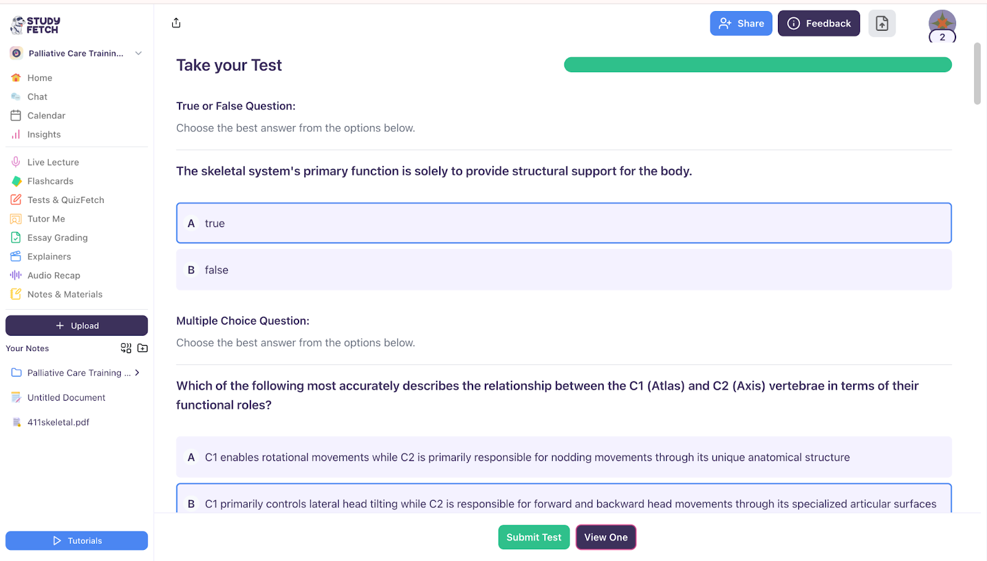Image resolution: width=987 pixels, height=561 pixels.
Task: Choose answer B 'false'
Action: [x=563, y=270]
